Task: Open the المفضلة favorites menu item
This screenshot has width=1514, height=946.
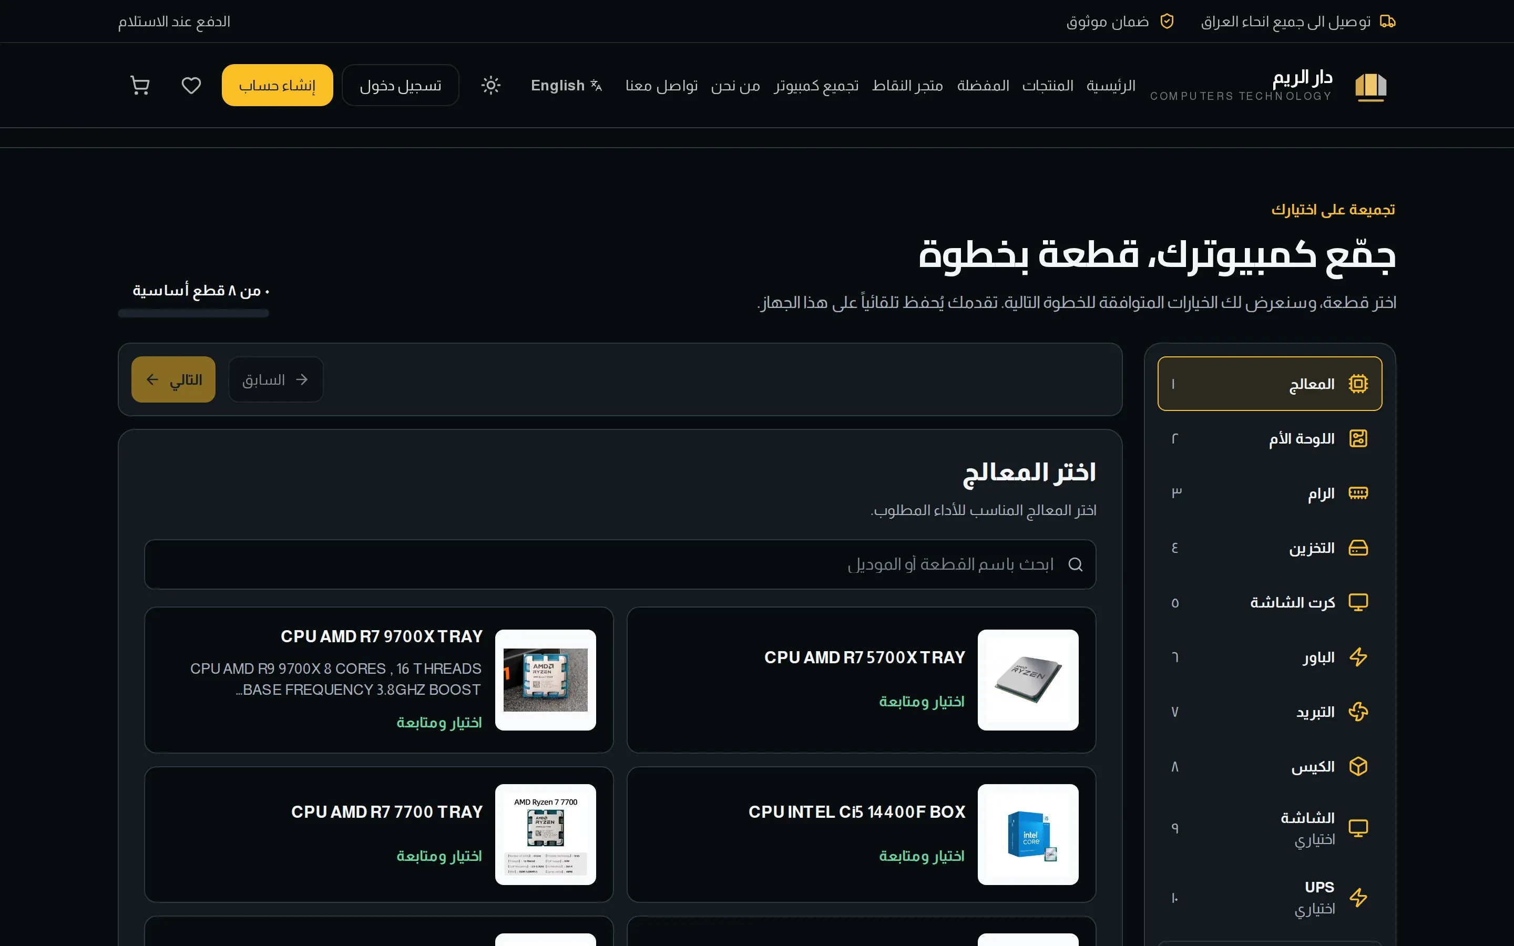Action: click(983, 85)
